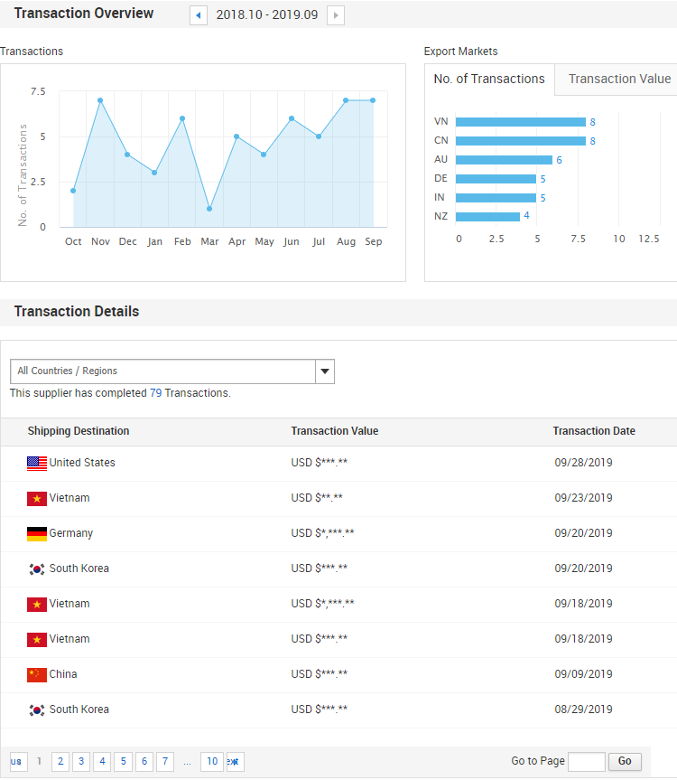Click the 79 transactions count link

click(155, 393)
